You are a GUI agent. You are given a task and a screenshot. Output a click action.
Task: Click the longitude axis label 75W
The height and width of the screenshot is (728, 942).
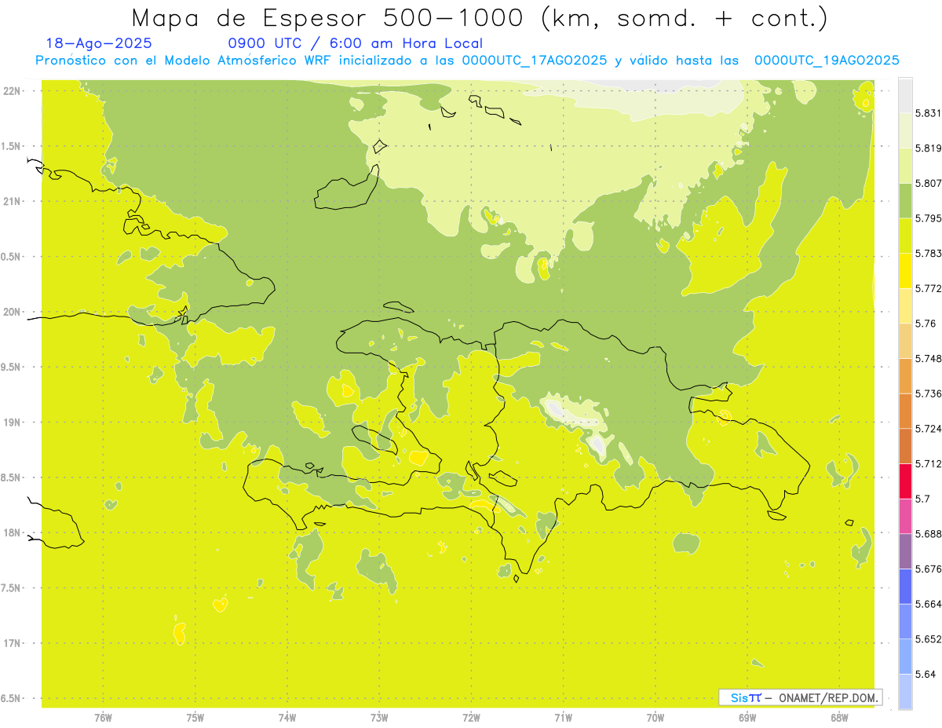click(x=195, y=717)
